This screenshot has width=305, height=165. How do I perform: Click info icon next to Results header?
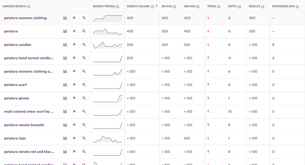tap(263, 6)
